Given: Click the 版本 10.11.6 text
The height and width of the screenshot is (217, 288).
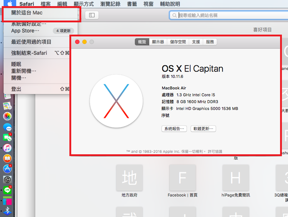Looking at the screenshot, I should pyautogui.click(x=172, y=77).
